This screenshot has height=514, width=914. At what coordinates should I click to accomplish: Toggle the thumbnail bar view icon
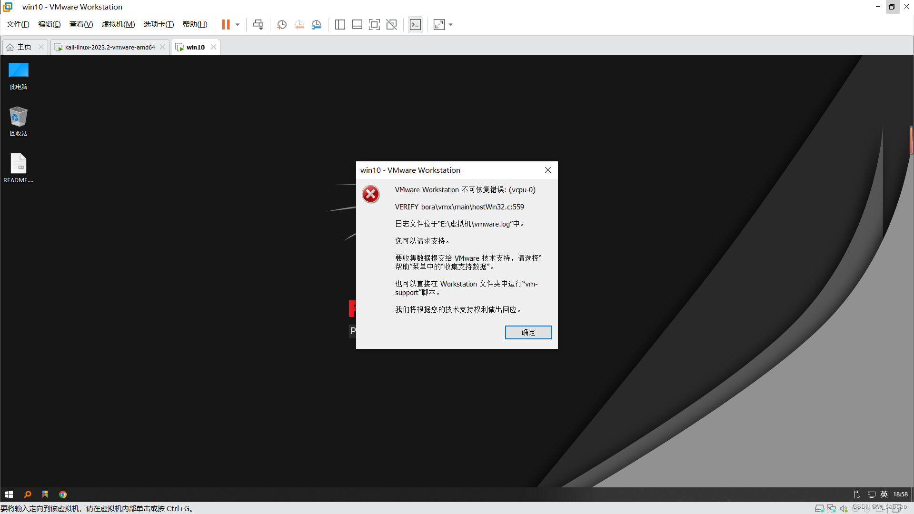357,24
